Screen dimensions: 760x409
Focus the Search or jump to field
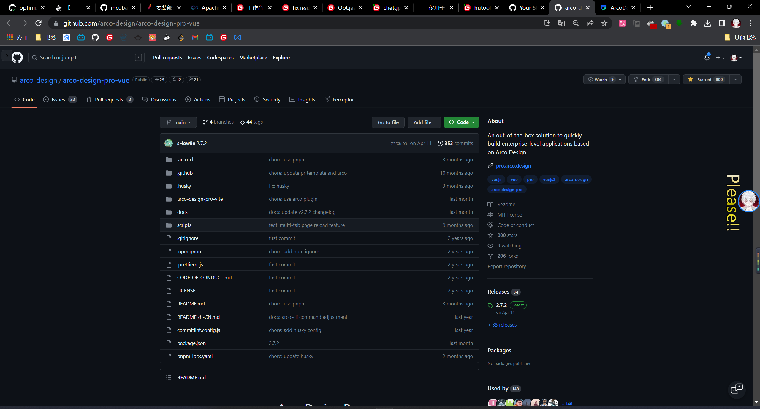(86, 58)
